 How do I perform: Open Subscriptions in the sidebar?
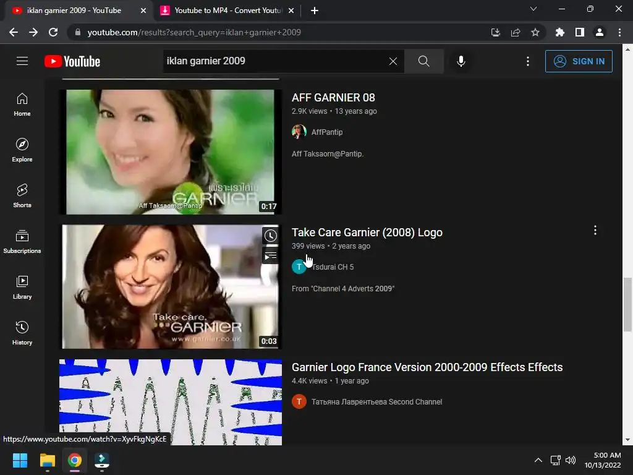click(x=22, y=242)
